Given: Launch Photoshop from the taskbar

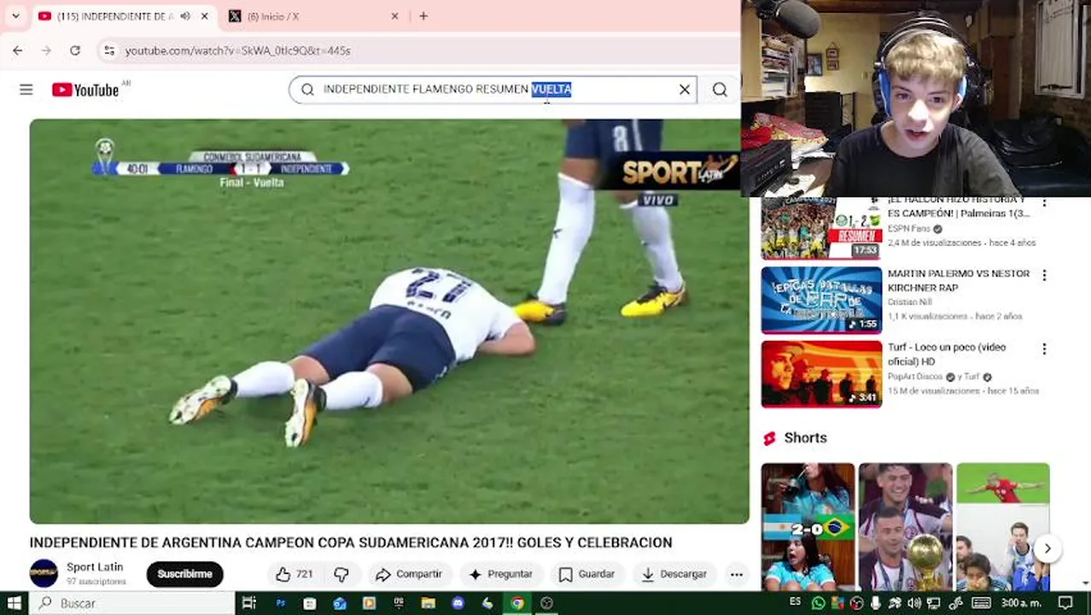Looking at the screenshot, I should (x=280, y=603).
